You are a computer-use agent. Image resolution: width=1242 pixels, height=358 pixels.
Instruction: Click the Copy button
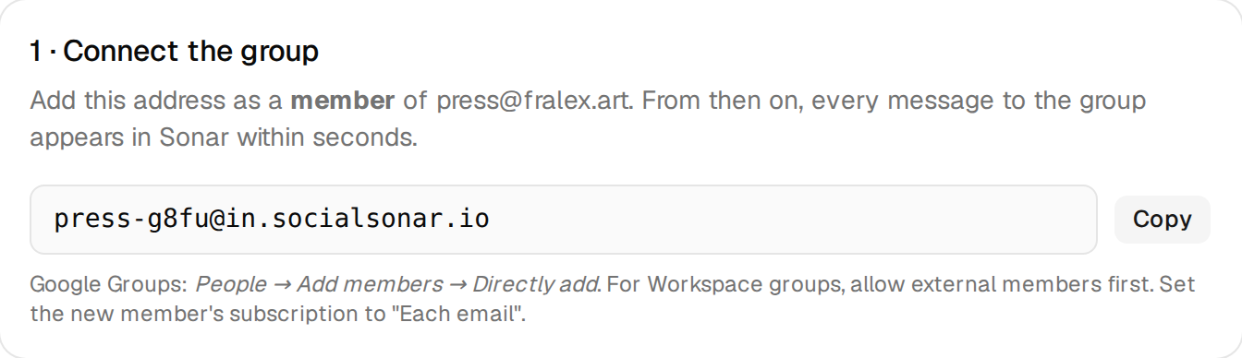point(1162,220)
